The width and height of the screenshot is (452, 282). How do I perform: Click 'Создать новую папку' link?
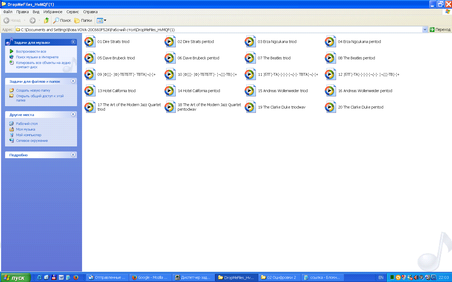(x=33, y=91)
